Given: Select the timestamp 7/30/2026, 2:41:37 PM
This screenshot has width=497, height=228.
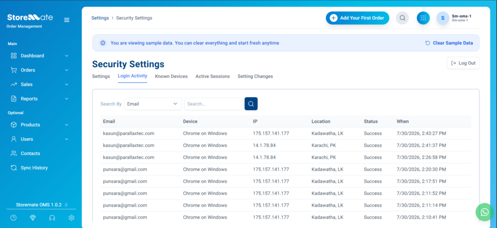Looking at the screenshot, I should (421, 145).
